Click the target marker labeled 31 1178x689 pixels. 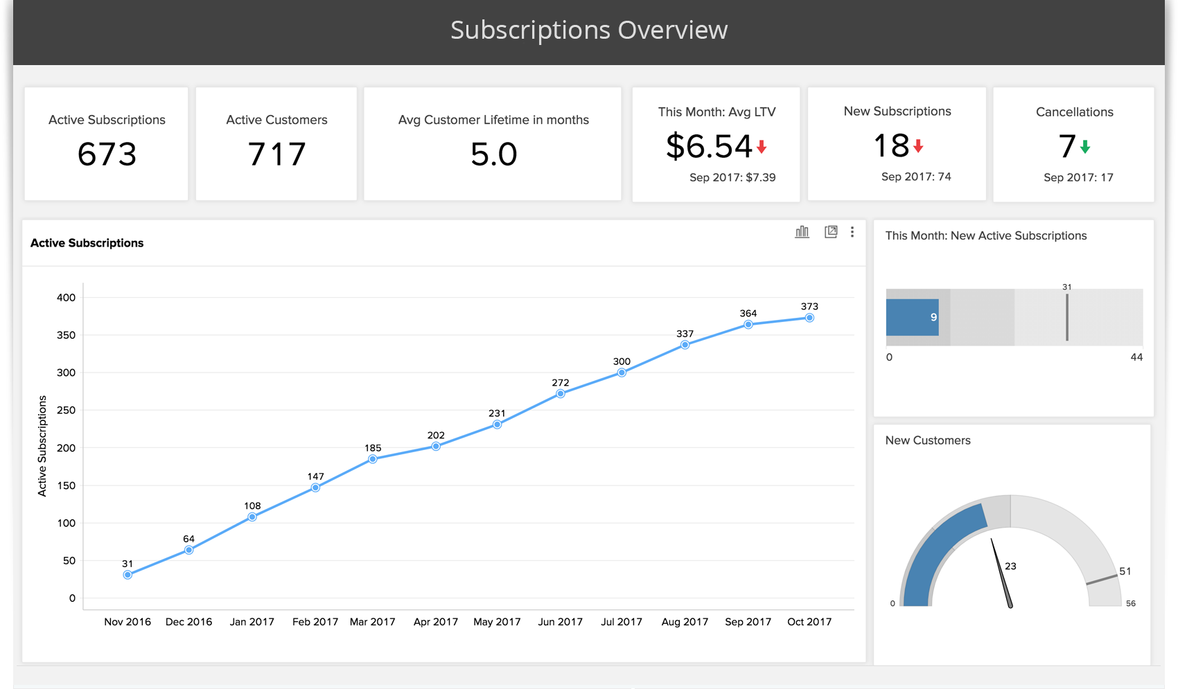click(1067, 318)
